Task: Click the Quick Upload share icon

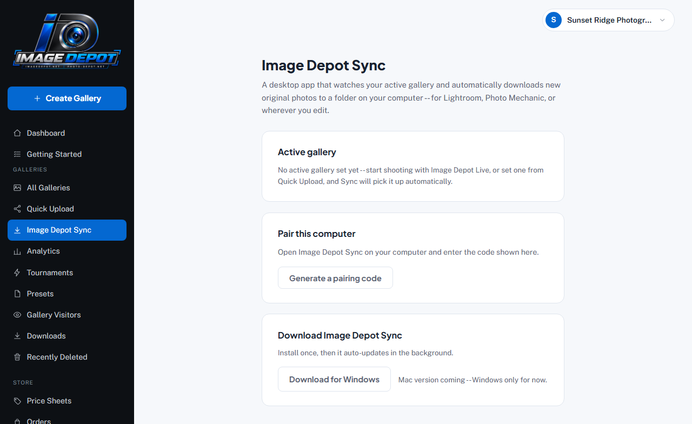Action: pos(17,209)
